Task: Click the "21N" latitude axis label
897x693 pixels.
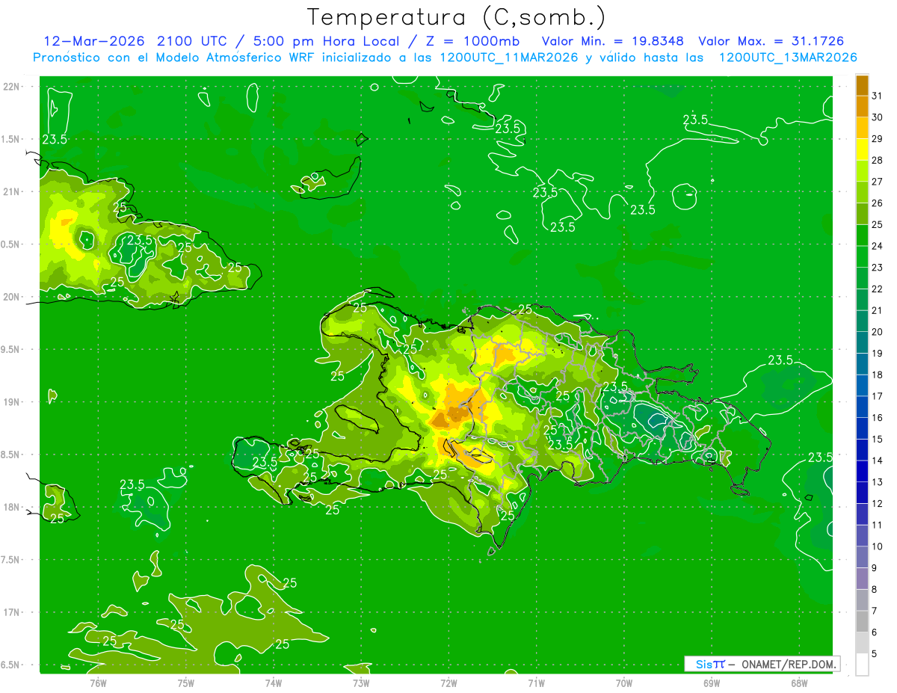Action: (11, 192)
